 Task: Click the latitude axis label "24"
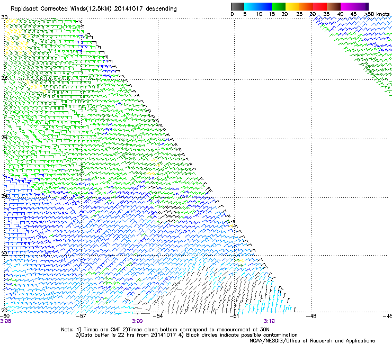[4, 196]
